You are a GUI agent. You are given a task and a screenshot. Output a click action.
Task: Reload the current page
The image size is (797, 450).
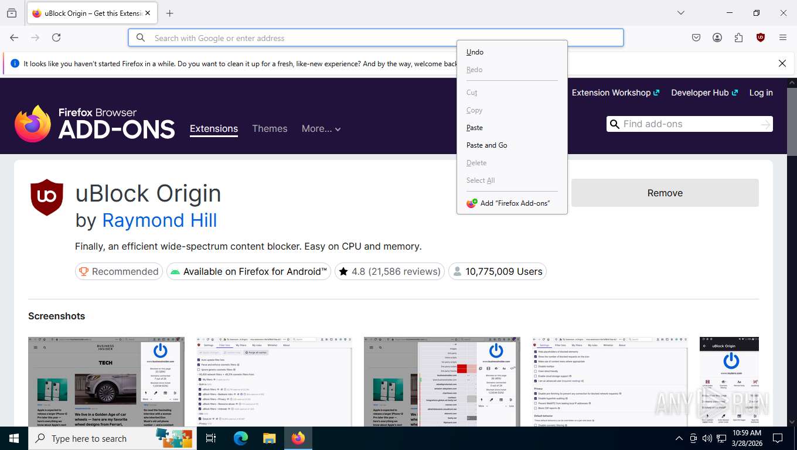tap(56, 37)
